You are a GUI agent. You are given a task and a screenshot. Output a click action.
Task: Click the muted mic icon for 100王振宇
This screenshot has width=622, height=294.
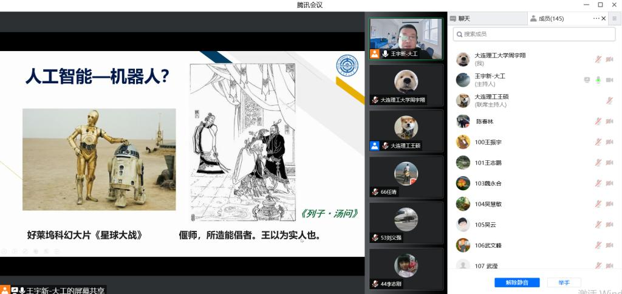(x=598, y=142)
